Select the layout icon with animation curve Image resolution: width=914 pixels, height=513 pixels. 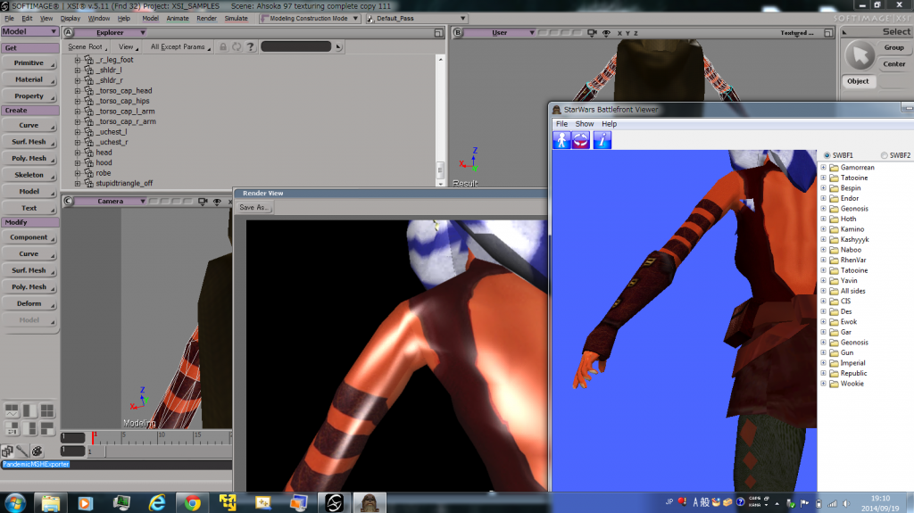click(x=11, y=411)
